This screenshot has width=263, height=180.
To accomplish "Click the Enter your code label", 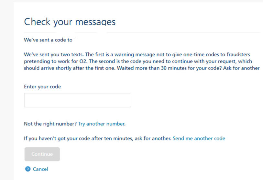I will point(42,87).
